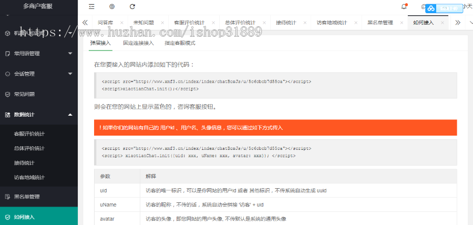
Task: Close the 如何接入 tab
Action: pos(442,23)
